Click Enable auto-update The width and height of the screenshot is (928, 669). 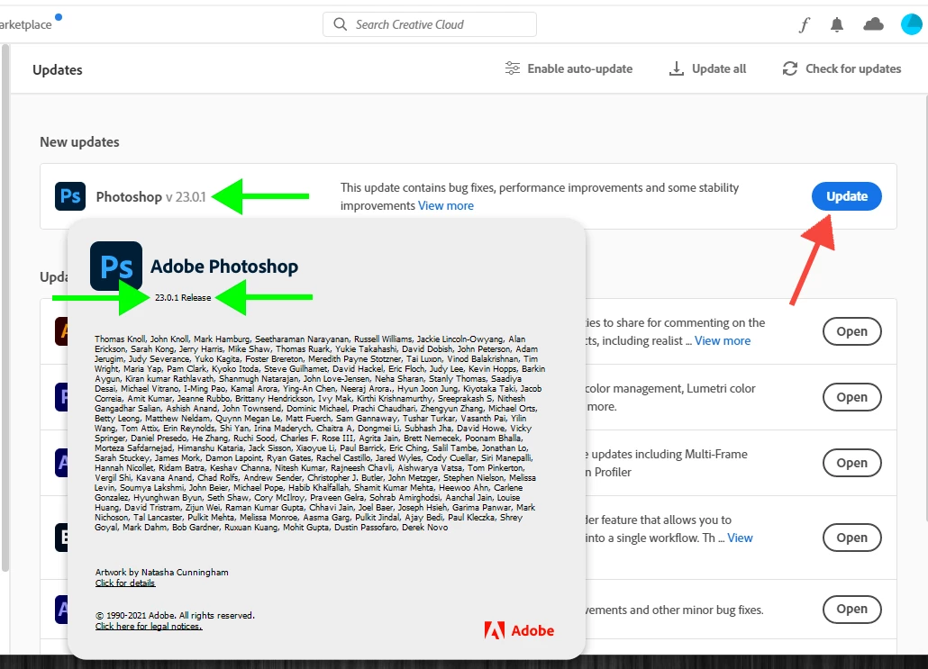click(569, 68)
